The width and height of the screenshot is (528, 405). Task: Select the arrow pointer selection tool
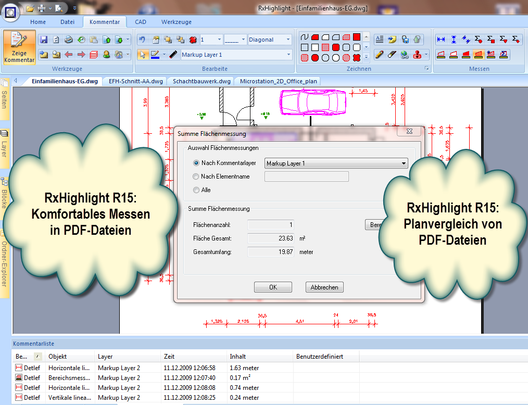pos(143,55)
